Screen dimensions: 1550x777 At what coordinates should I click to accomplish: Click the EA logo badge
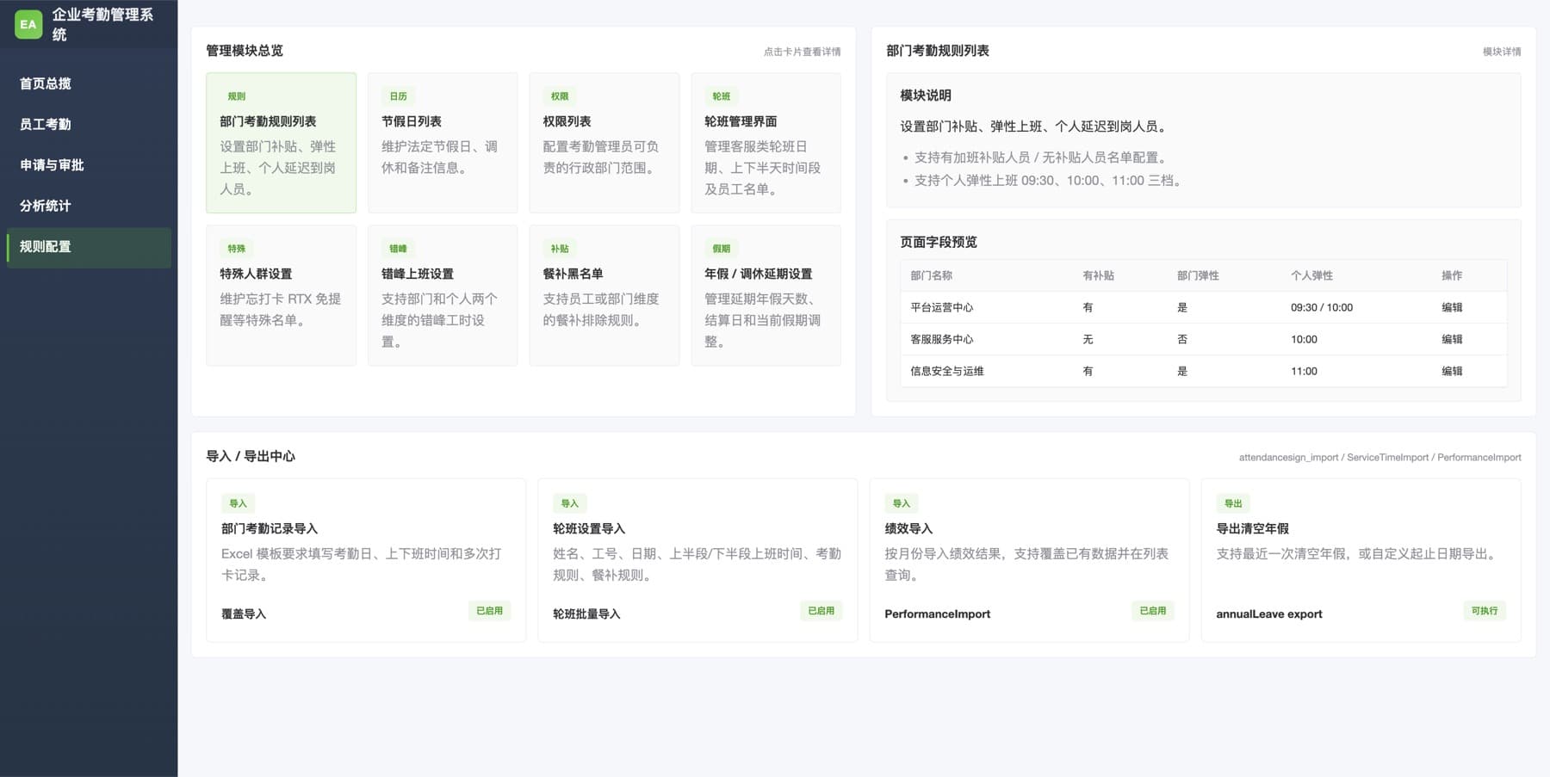coord(28,24)
